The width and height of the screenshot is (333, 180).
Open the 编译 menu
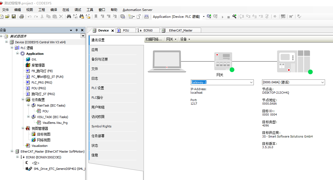(x=54, y=10)
